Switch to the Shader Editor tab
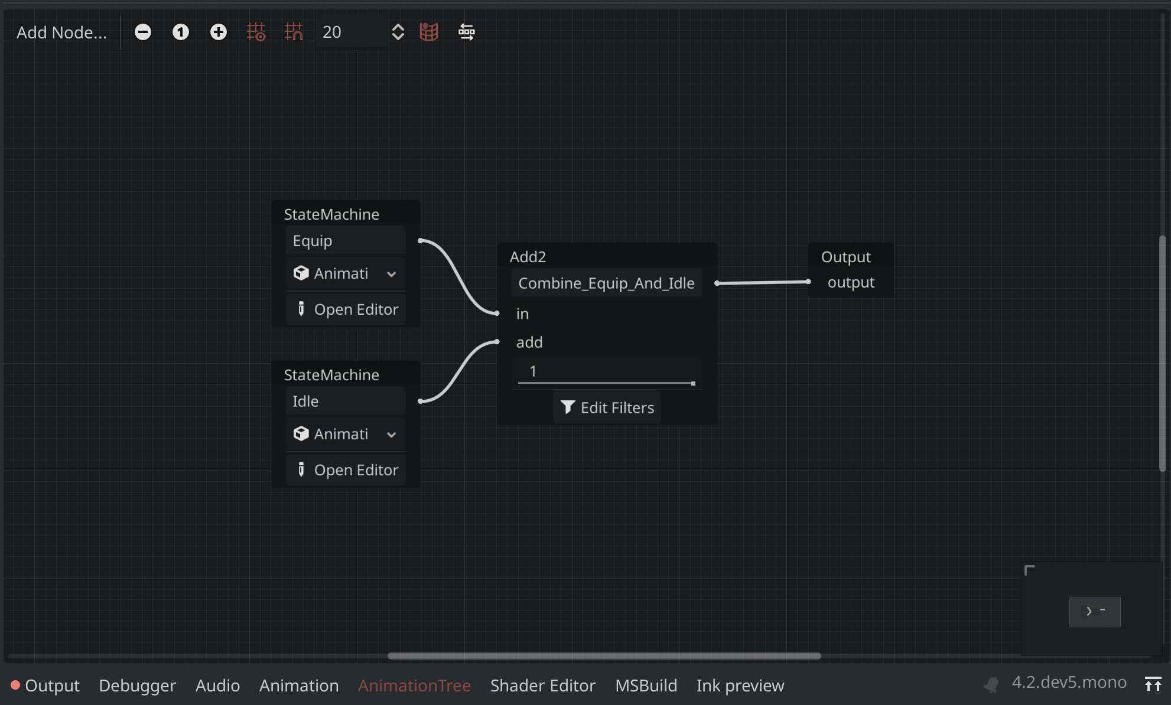The width and height of the screenshot is (1171, 705). 542,686
